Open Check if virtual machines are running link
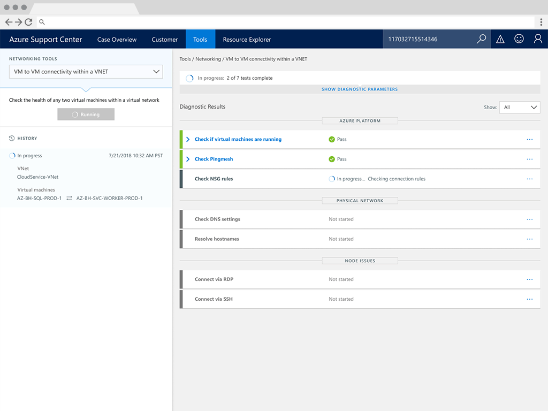This screenshot has width=548, height=411. coord(238,139)
